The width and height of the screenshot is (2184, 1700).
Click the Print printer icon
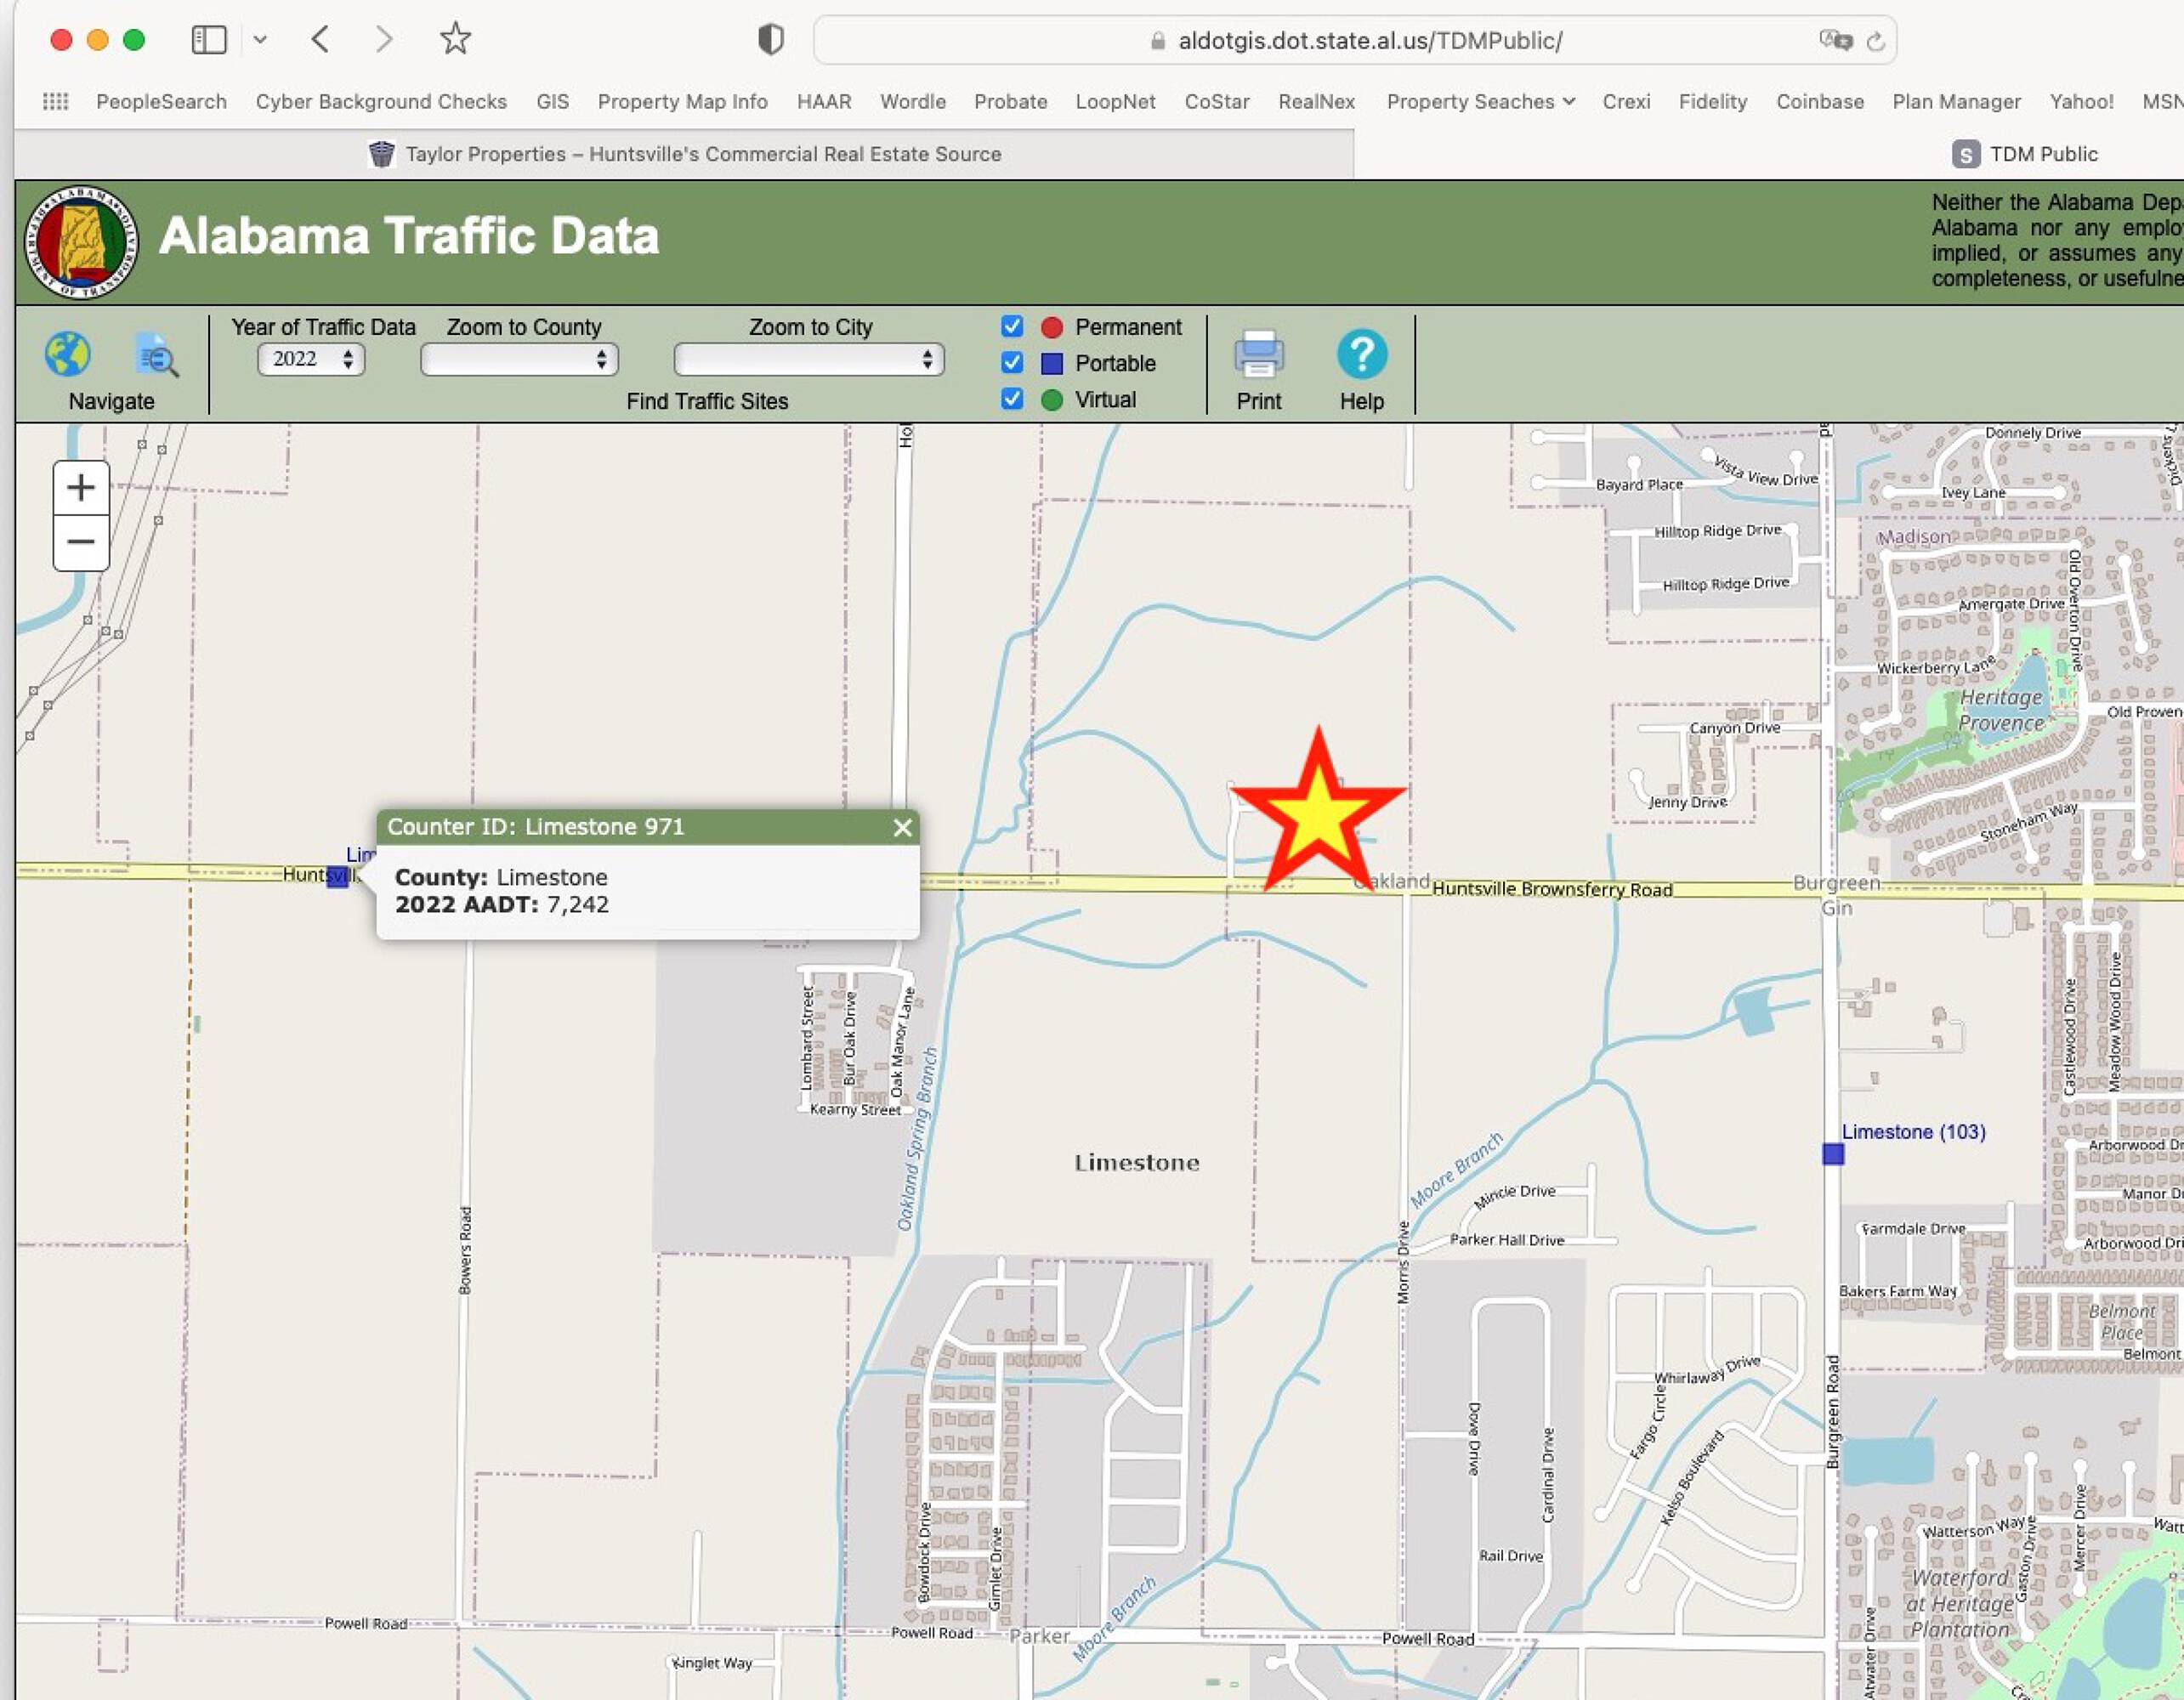point(1258,354)
